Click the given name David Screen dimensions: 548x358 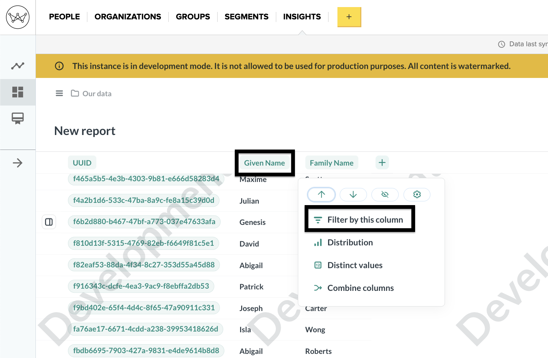(x=249, y=244)
